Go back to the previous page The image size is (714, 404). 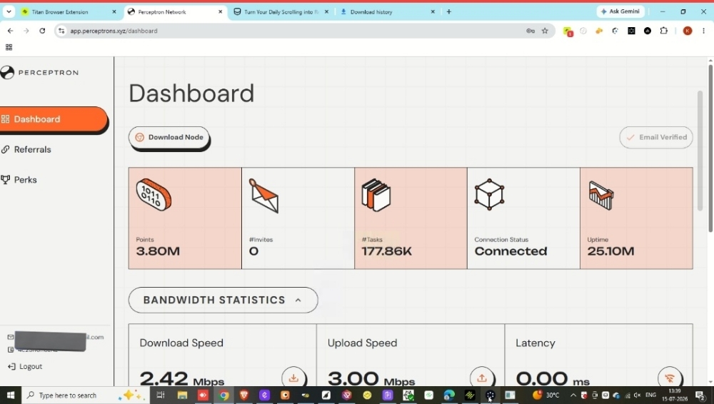point(10,31)
